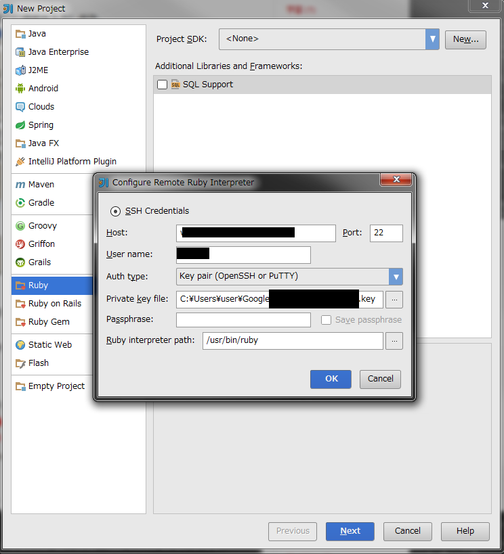Toggle the Save passphrase checkbox
This screenshot has height=554, width=504.
(x=326, y=320)
